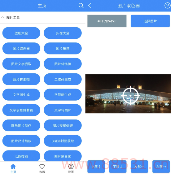
Task: Launch 图片取色器 tool
Action: point(21,48)
